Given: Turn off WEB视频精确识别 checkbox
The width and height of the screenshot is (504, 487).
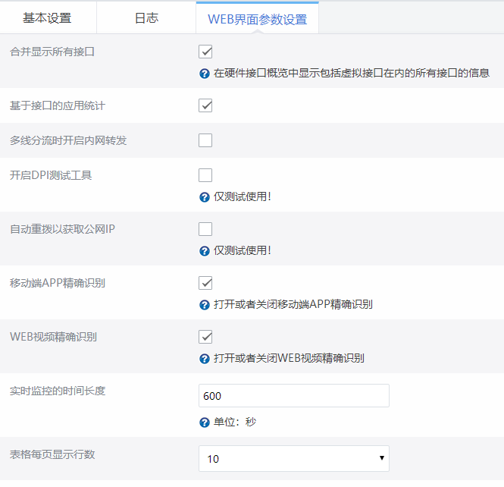Looking at the screenshot, I should tap(205, 337).
